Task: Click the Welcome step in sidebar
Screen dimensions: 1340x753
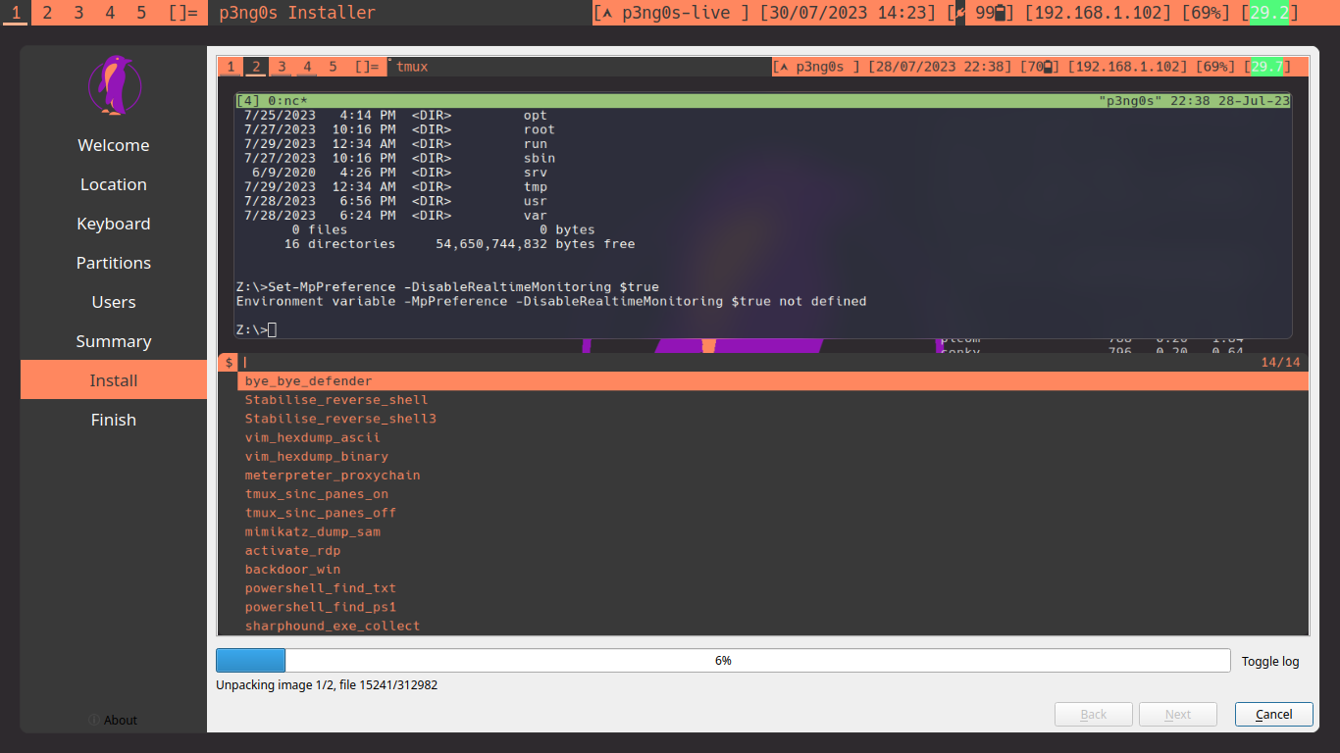Action: pyautogui.click(x=114, y=145)
